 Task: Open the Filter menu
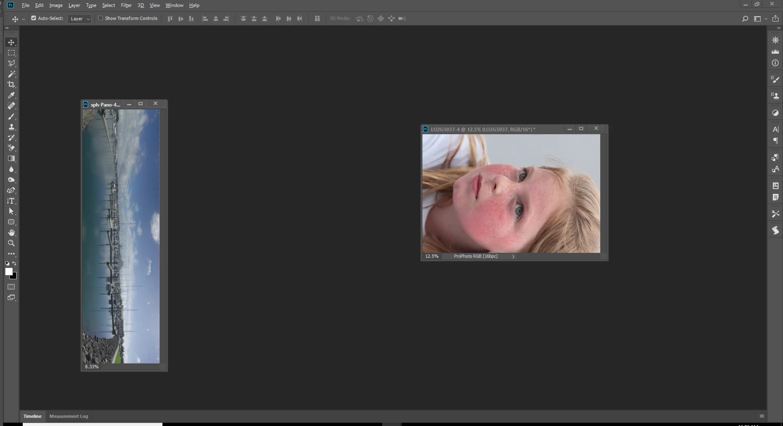[x=126, y=5]
